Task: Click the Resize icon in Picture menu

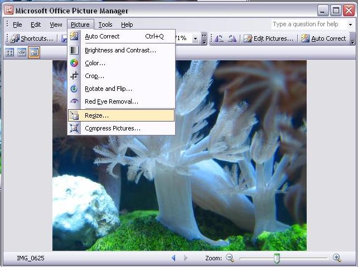Action: pyautogui.click(x=74, y=115)
